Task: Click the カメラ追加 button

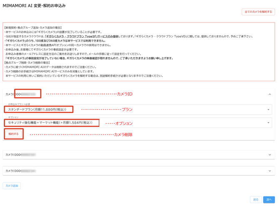Action: [x=12, y=186]
